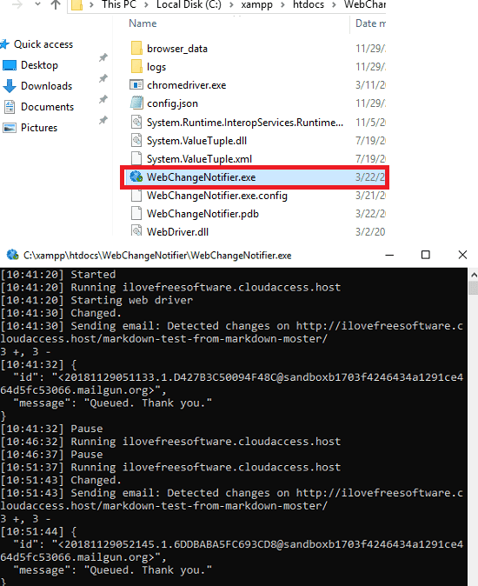The height and width of the screenshot is (586, 478).
Task: Click the pin icon next to Pictures
Action: (103, 121)
